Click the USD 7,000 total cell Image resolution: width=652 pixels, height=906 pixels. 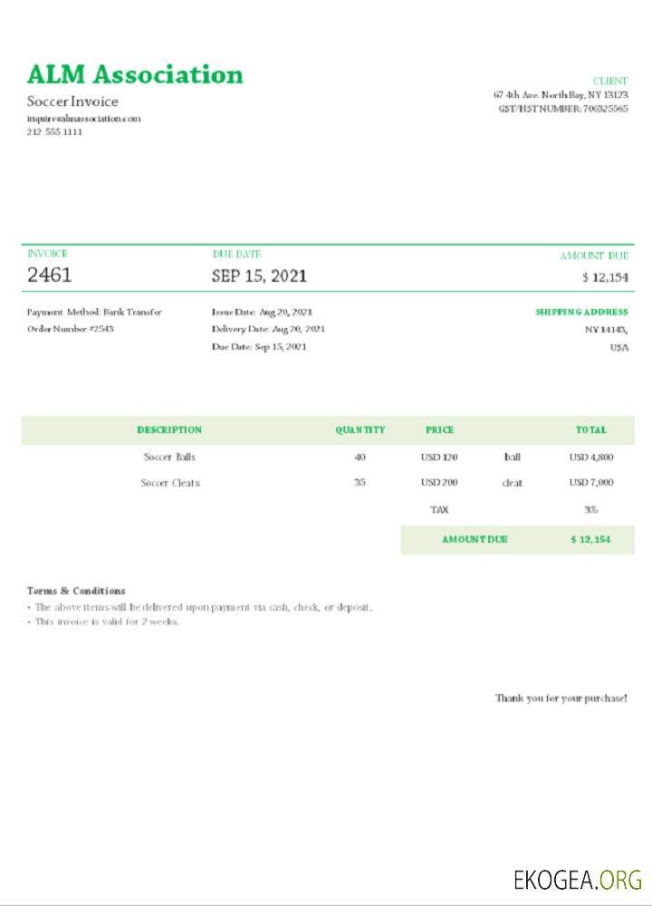tap(591, 483)
